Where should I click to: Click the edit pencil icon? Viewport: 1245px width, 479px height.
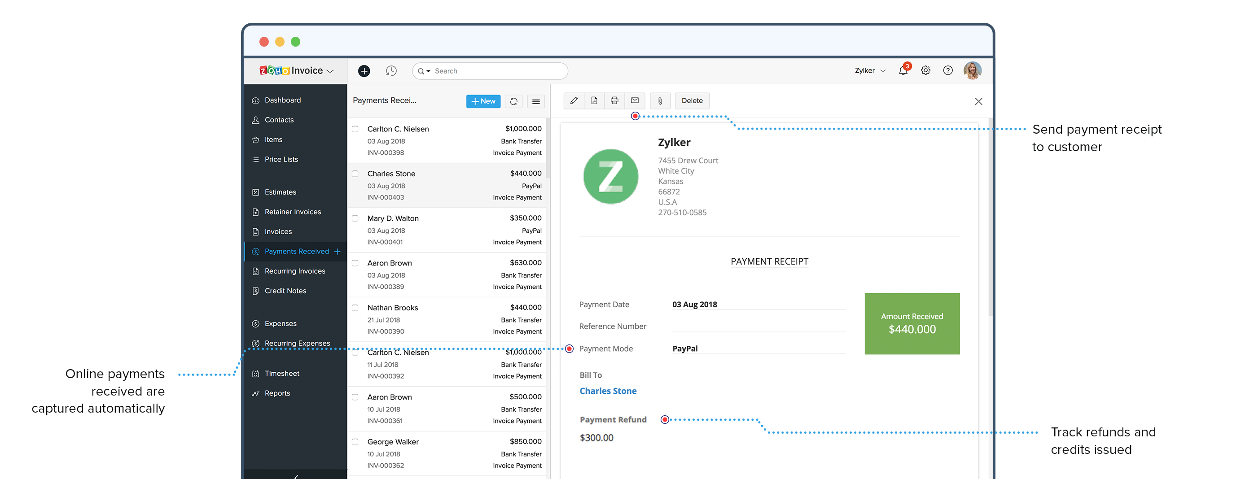point(574,100)
